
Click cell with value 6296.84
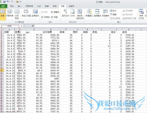[51, 35]
